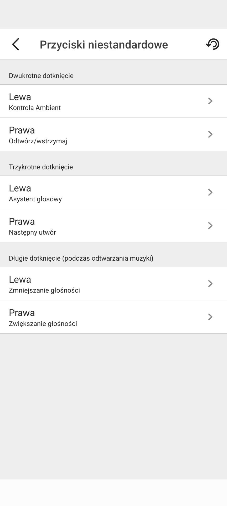Image resolution: width=227 pixels, height=506 pixels.
Task: Tap the Prawa label under Trzykrotne dotknięcie
Action: pos(22,222)
